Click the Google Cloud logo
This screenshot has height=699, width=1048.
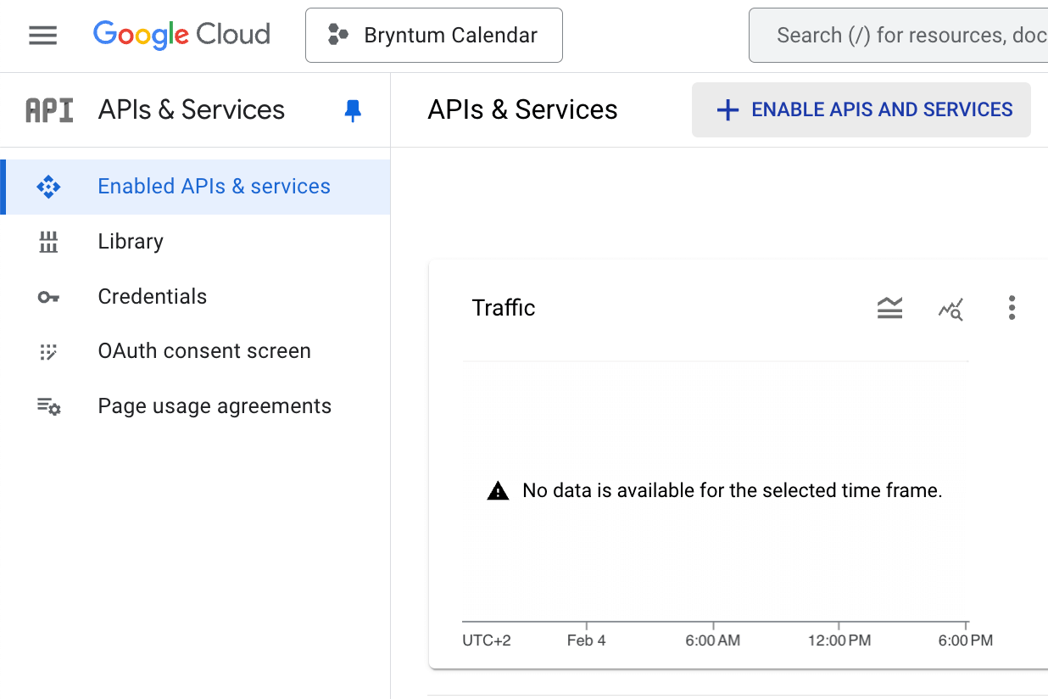[181, 35]
